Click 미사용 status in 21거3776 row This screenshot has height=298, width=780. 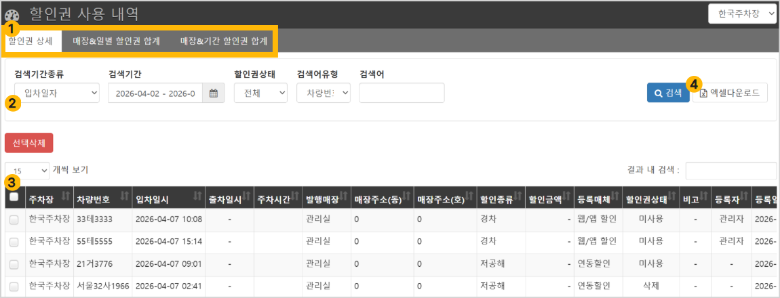click(x=650, y=263)
